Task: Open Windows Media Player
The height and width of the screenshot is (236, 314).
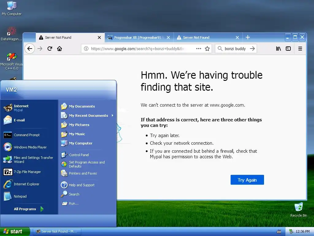Action: coord(29,147)
